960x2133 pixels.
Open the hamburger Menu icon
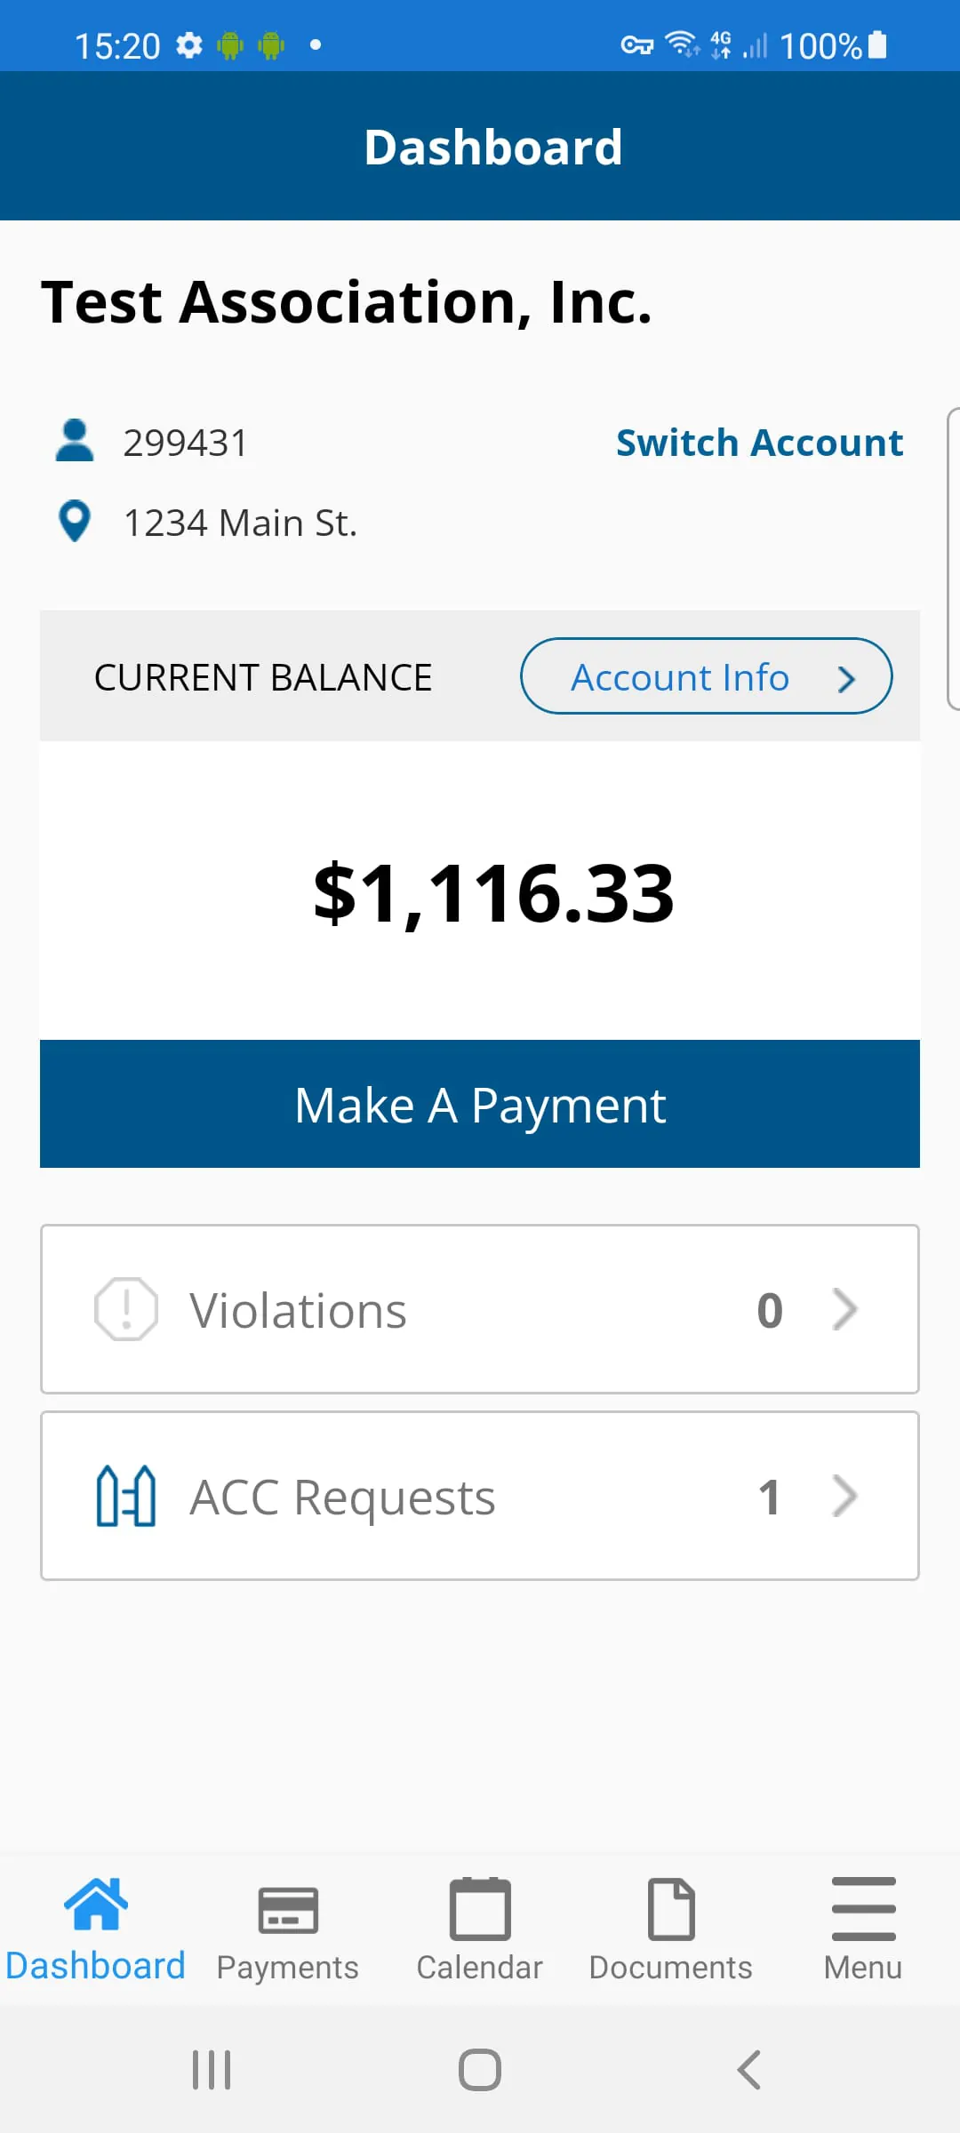[x=863, y=1909]
